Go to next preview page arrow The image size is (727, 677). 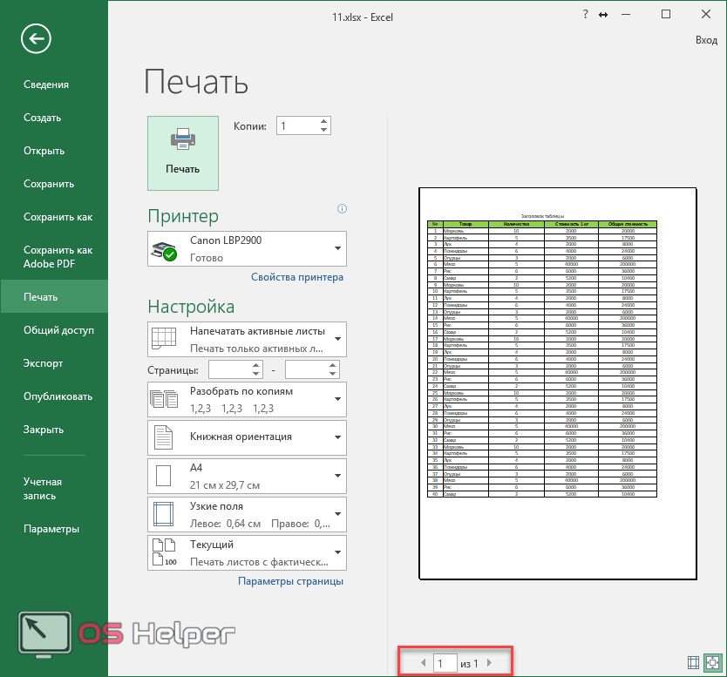click(490, 664)
